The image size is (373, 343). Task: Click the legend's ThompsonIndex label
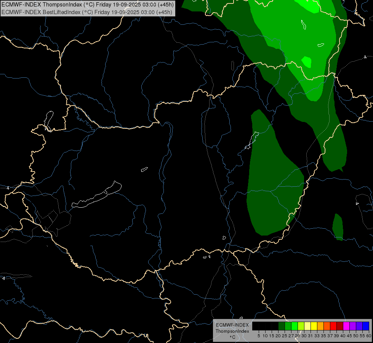click(232, 331)
